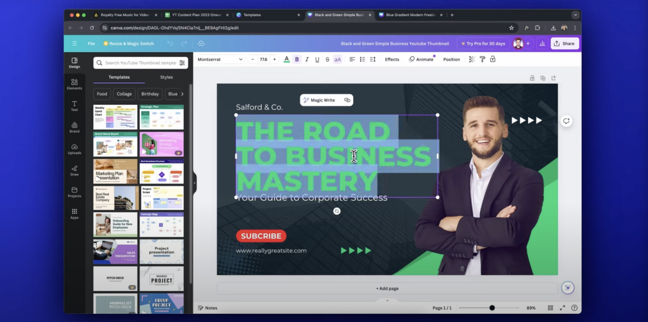Toggle bold formatting for the headline

[297, 59]
